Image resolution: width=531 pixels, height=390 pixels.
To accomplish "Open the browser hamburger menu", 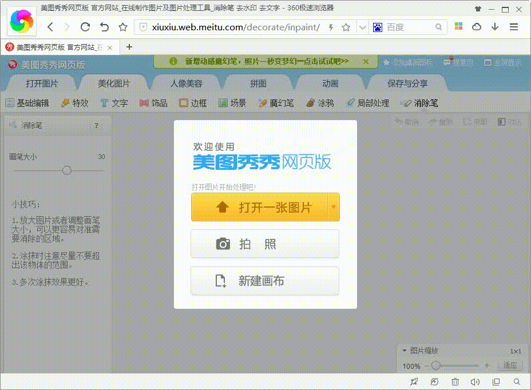I will 514,27.
